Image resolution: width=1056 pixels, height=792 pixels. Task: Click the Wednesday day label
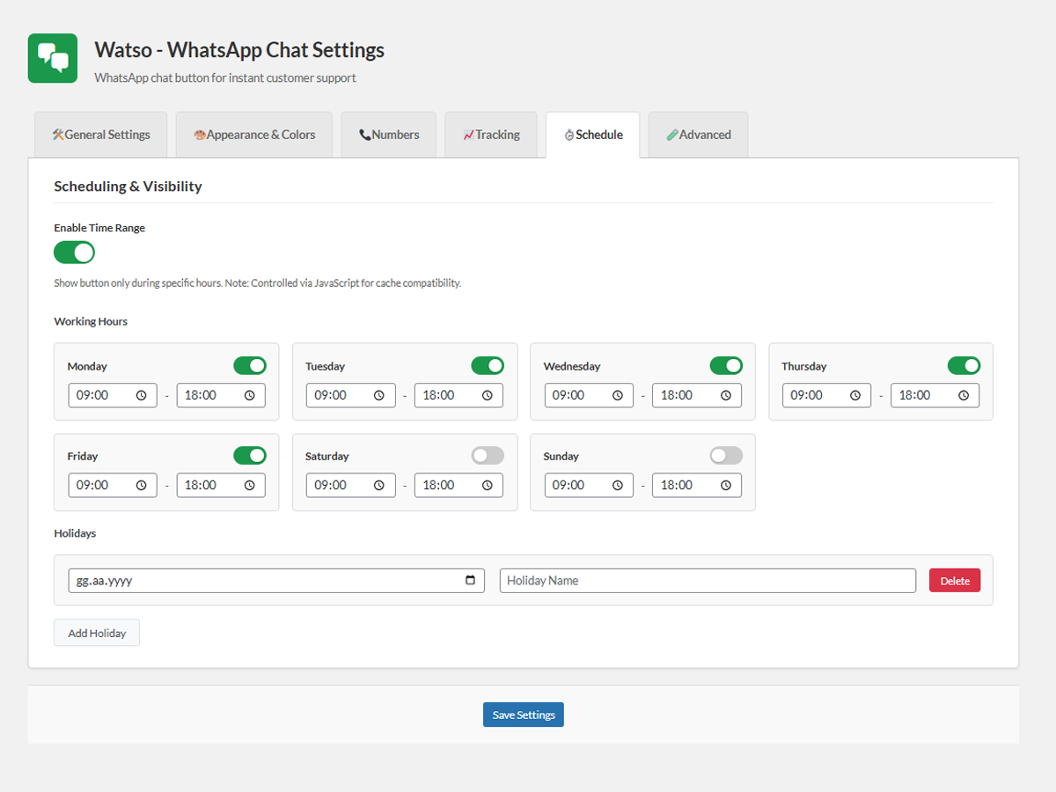(572, 366)
